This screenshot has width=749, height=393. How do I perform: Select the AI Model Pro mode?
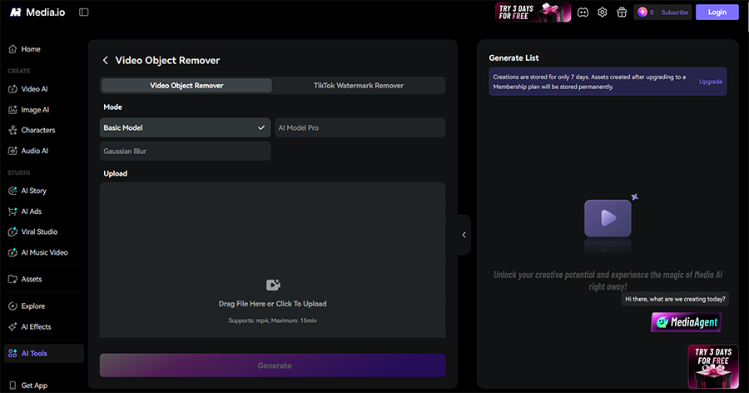pyautogui.click(x=360, y=127)
